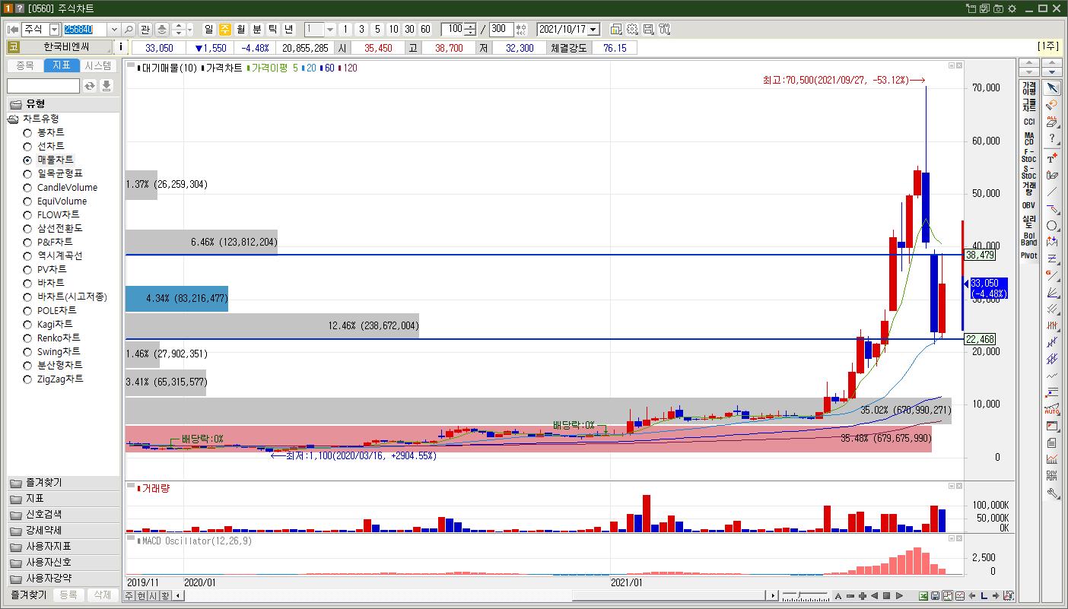1068x609 pixels.
Task: Click the save chart icon in top toolbar
Action: 648,29
